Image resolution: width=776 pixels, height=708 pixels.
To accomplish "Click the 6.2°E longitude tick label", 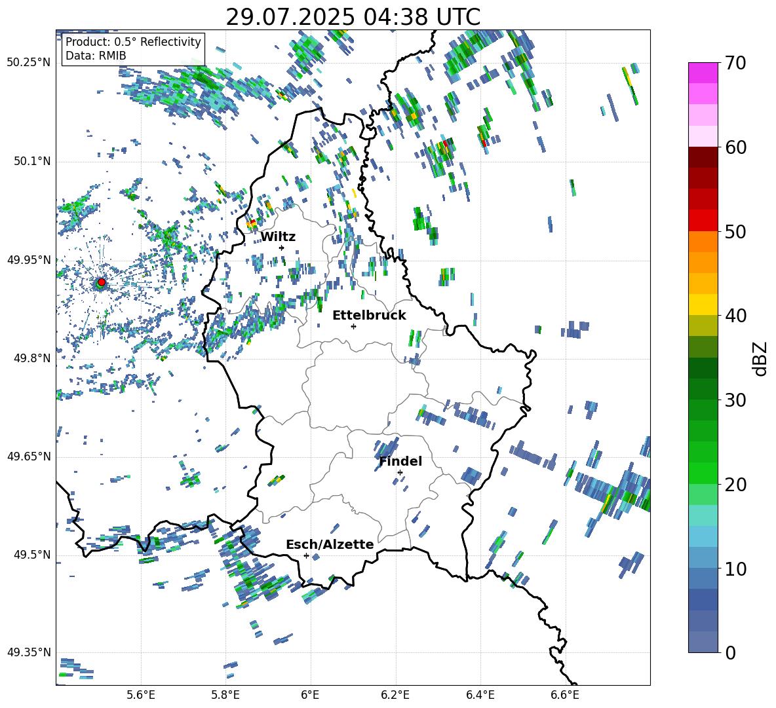I will 395,695.
